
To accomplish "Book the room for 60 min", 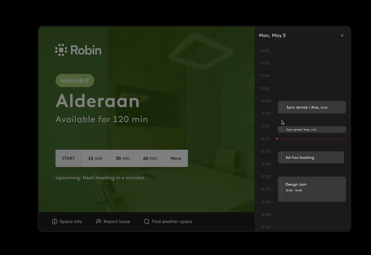I will coord(150,158).
